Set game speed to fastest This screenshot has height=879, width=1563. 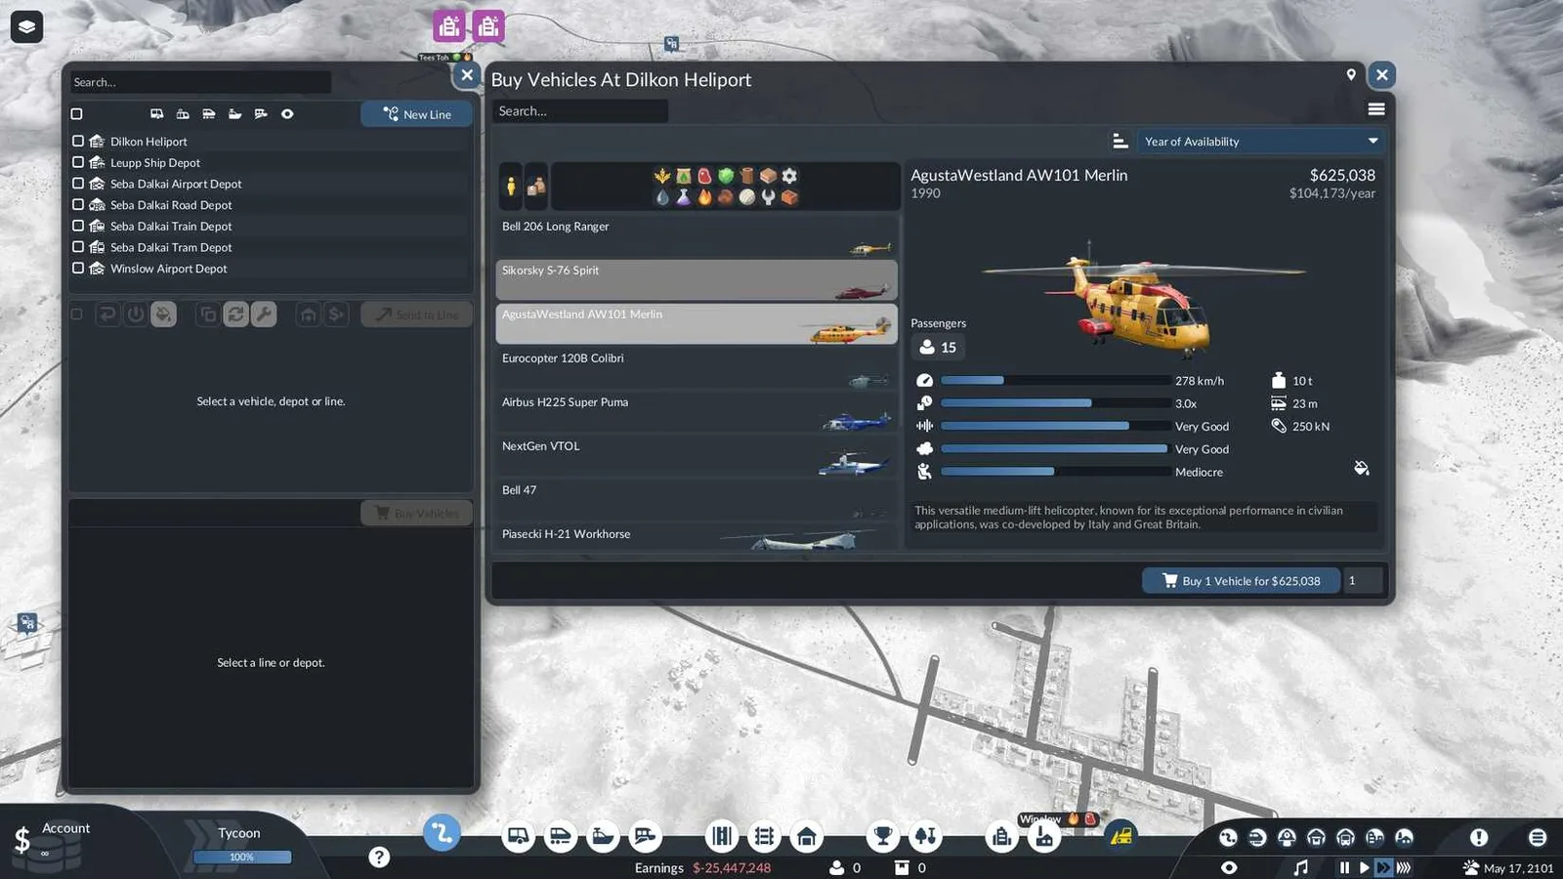point(1404,867)
